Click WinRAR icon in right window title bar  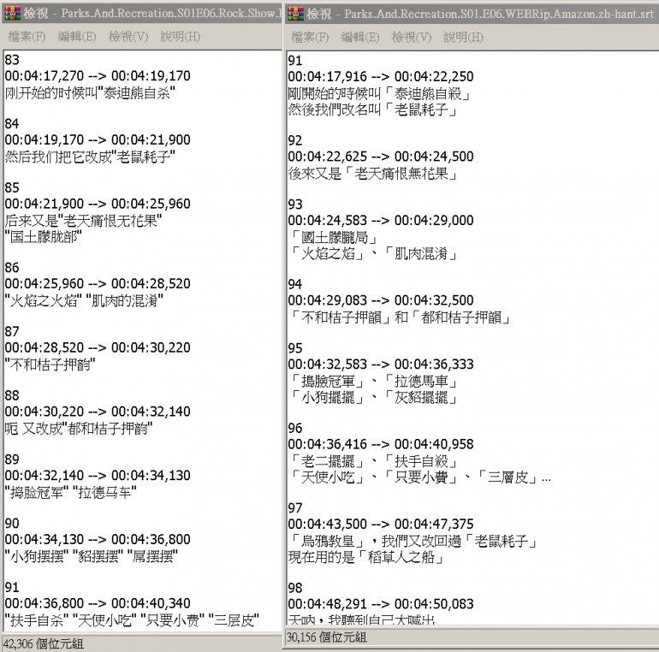295,14
